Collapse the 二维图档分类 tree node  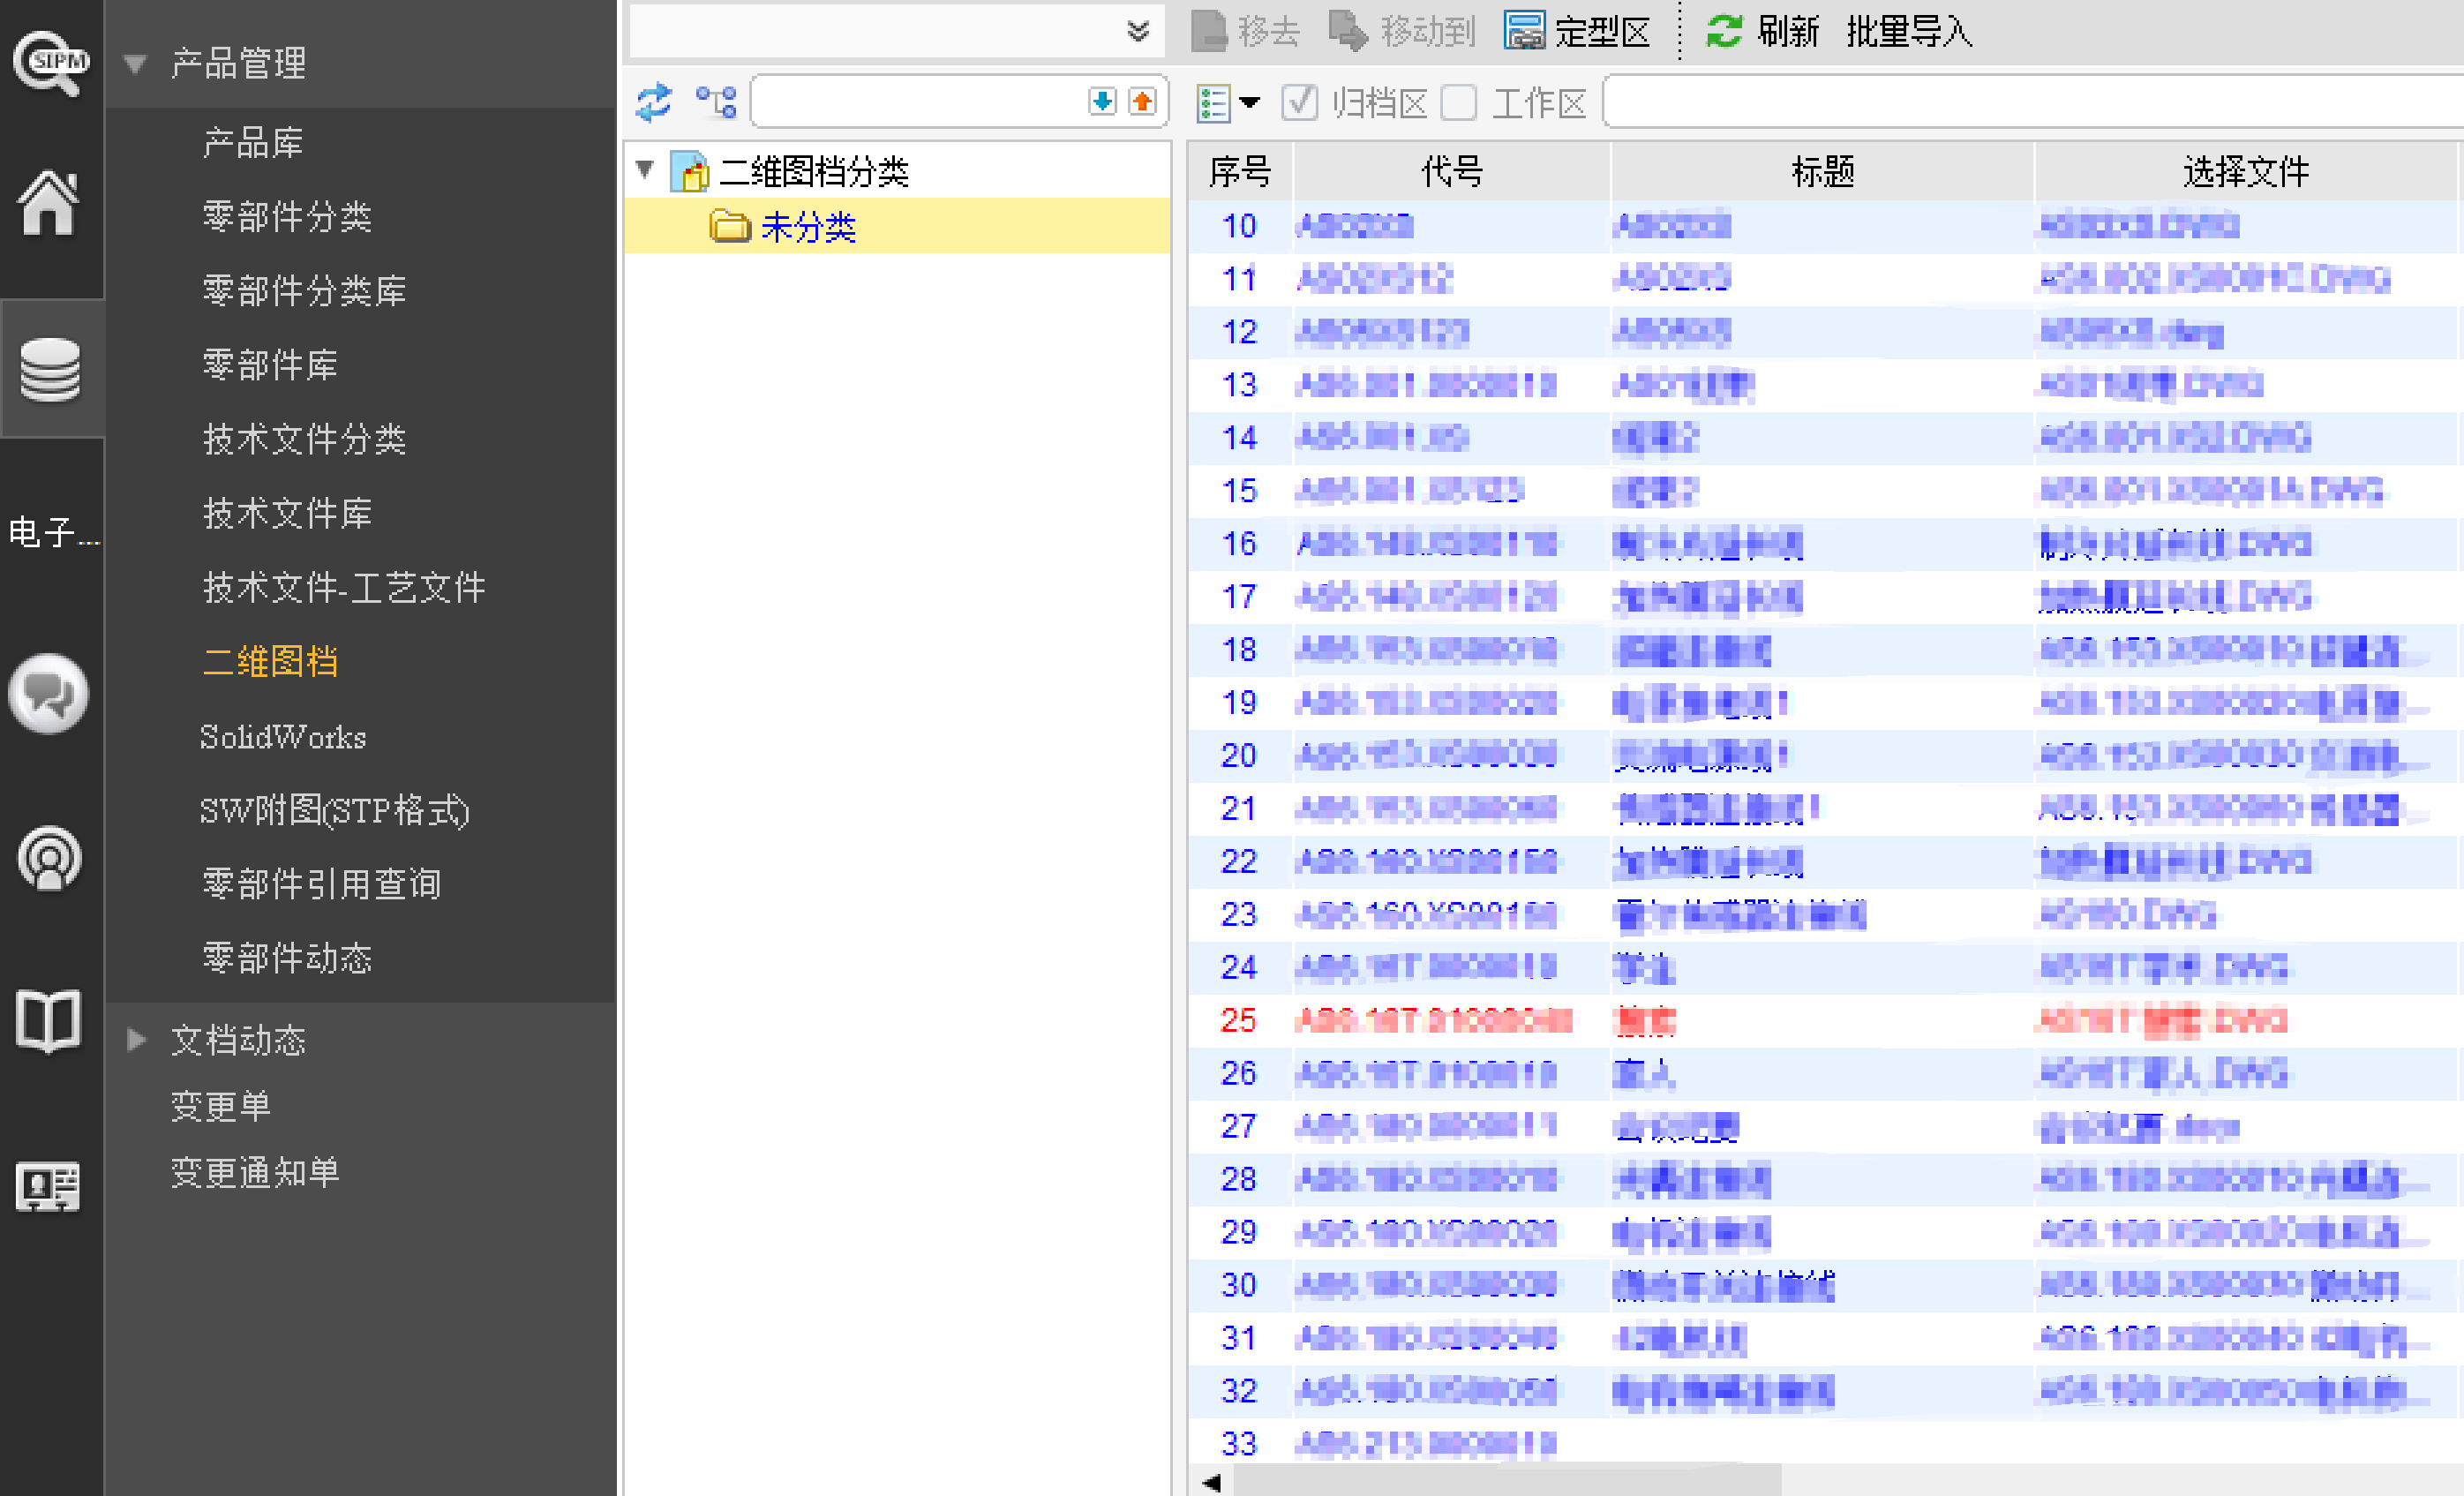click(x=645, y=170)
